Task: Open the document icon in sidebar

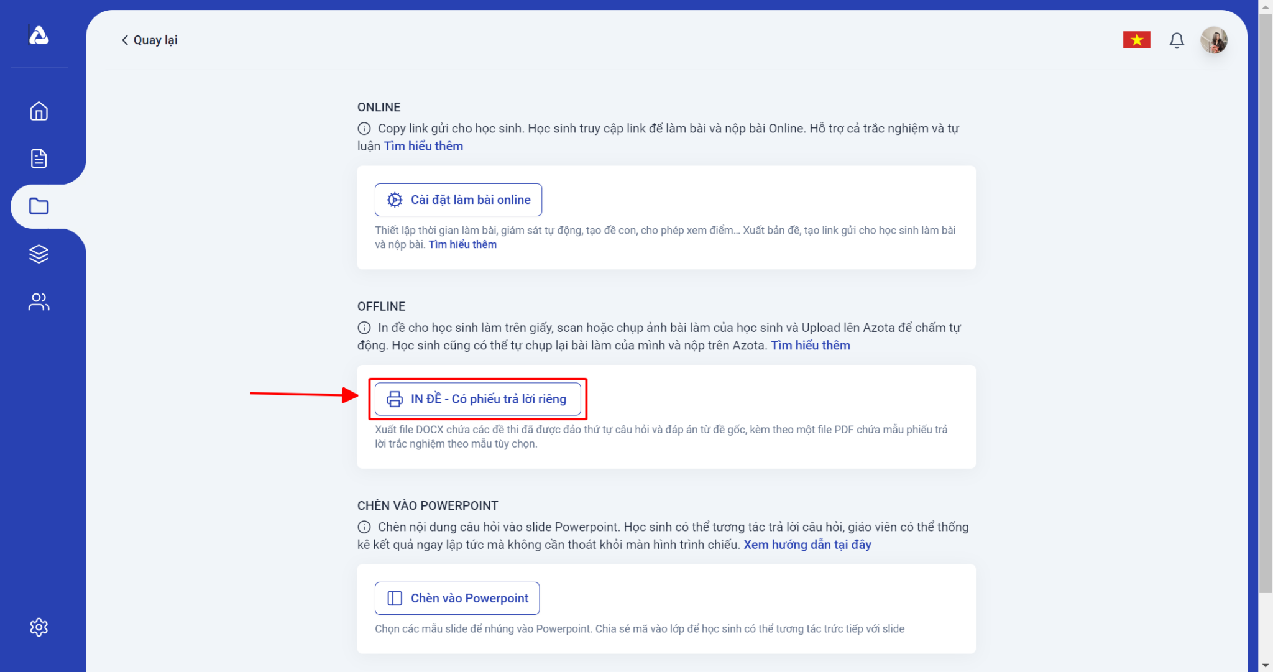Action: point(39,159)
